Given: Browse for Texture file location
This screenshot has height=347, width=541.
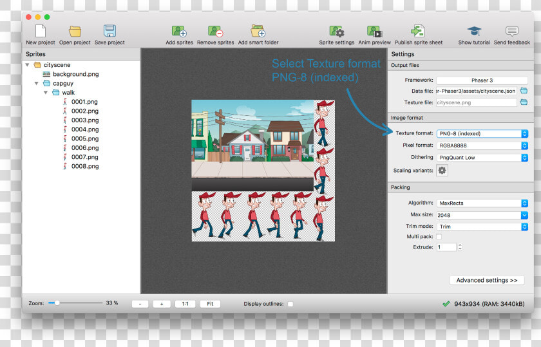Looking at the screenshot, I should coord(524,102).
